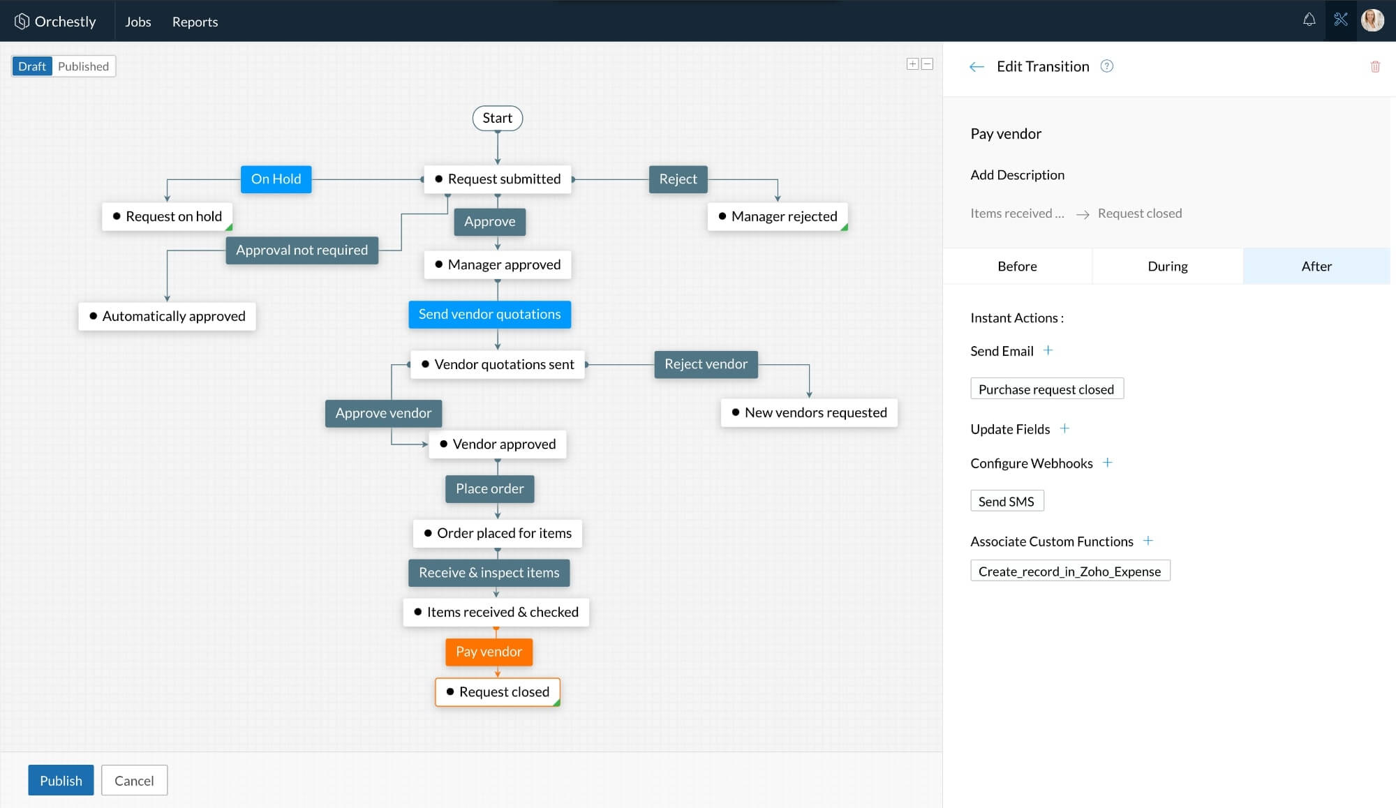Delete the transition with trash icon
This screenshot has height=808, width=1396.
[x=1375, y=67]
